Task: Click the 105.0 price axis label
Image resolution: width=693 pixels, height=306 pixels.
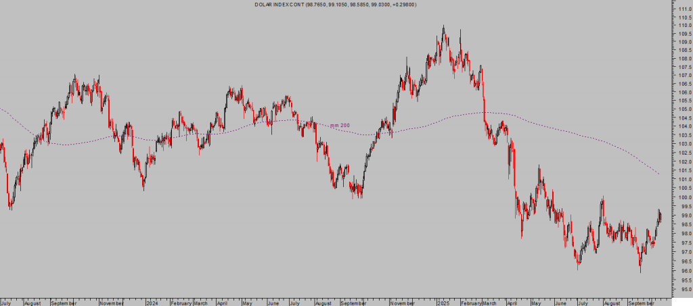Action: click(x=684, y=109)
